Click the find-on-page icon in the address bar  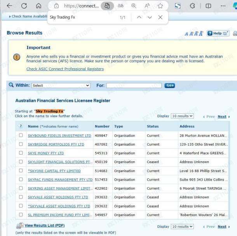point(107,6)
